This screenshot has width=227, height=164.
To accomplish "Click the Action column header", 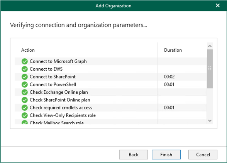I will pos(28,50).
